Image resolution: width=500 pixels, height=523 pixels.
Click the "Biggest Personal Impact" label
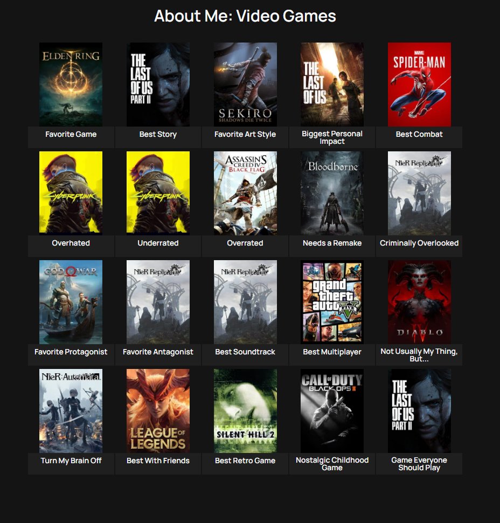pyautogui.click(x=332, y=137)
